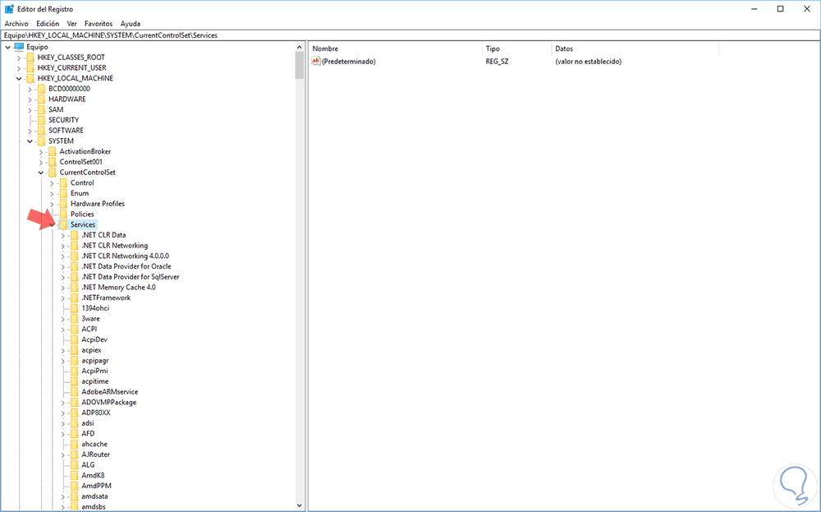Screen dimensions: 821x512
Task: Click the Equipo computer icon
Action: coord(19,47)
